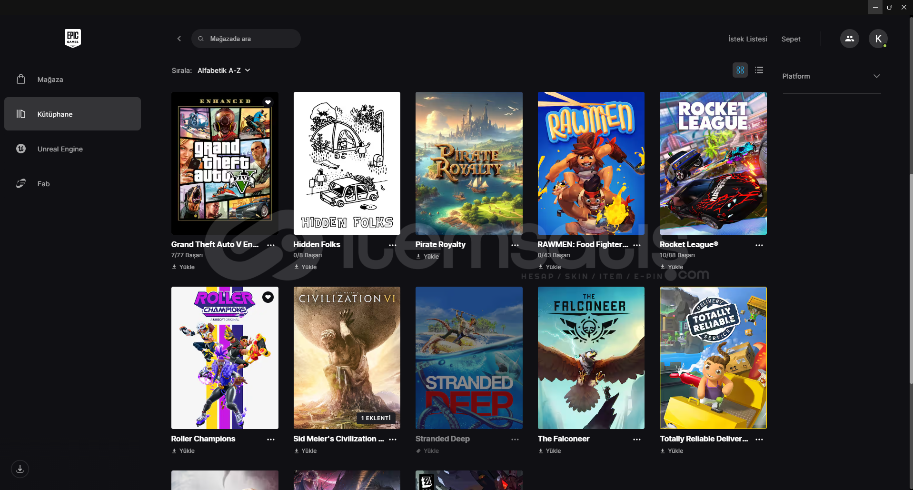
Task: Open more options for Pirate Royalty
Action: (515, 245)
